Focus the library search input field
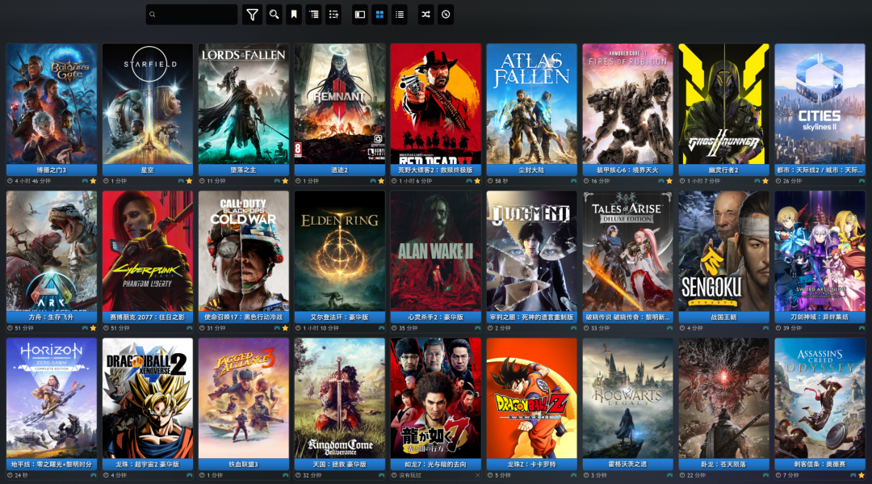The height and width of the screenshot is (484, 872). 192,15
